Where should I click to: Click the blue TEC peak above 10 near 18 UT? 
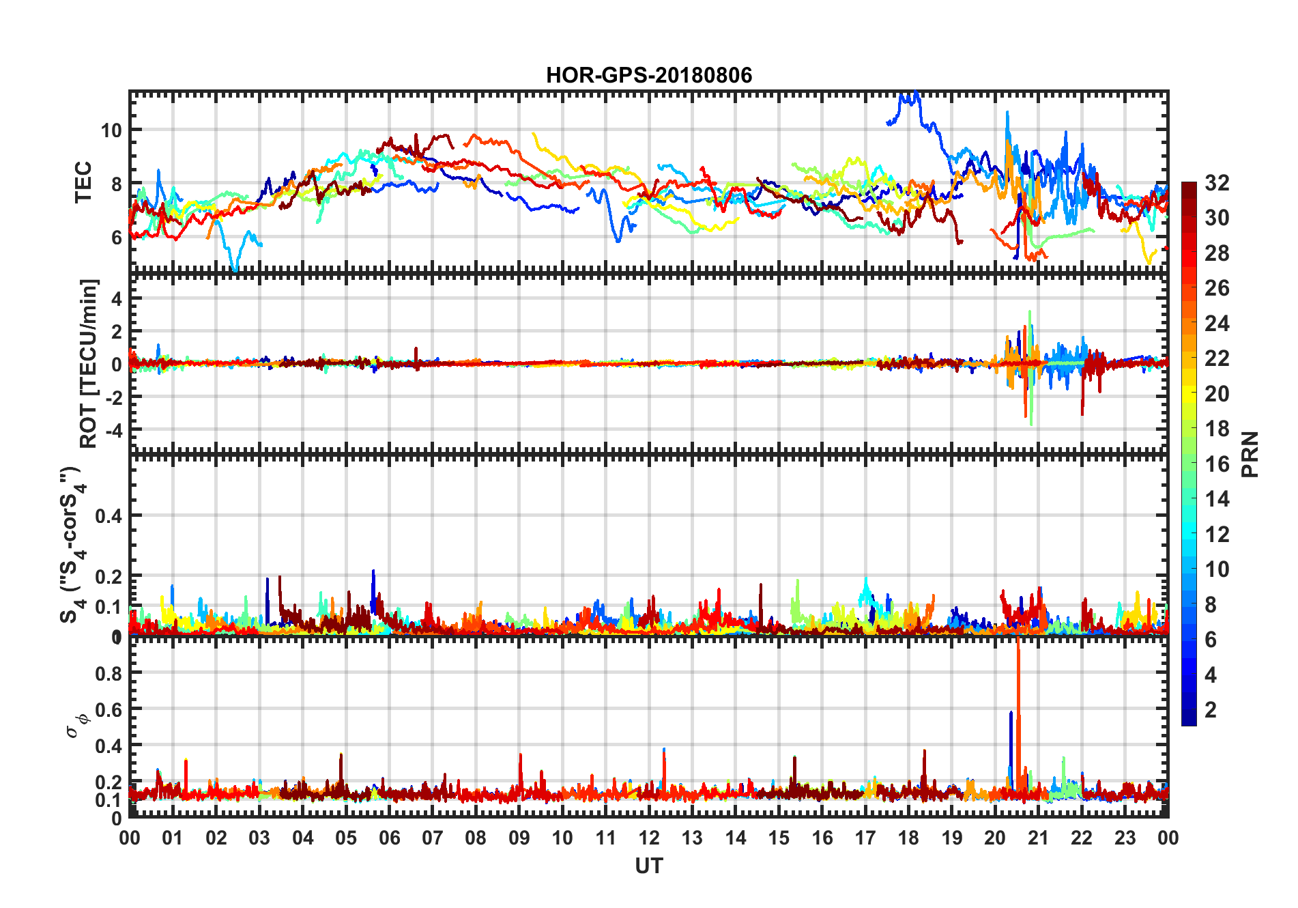(911, 100)
